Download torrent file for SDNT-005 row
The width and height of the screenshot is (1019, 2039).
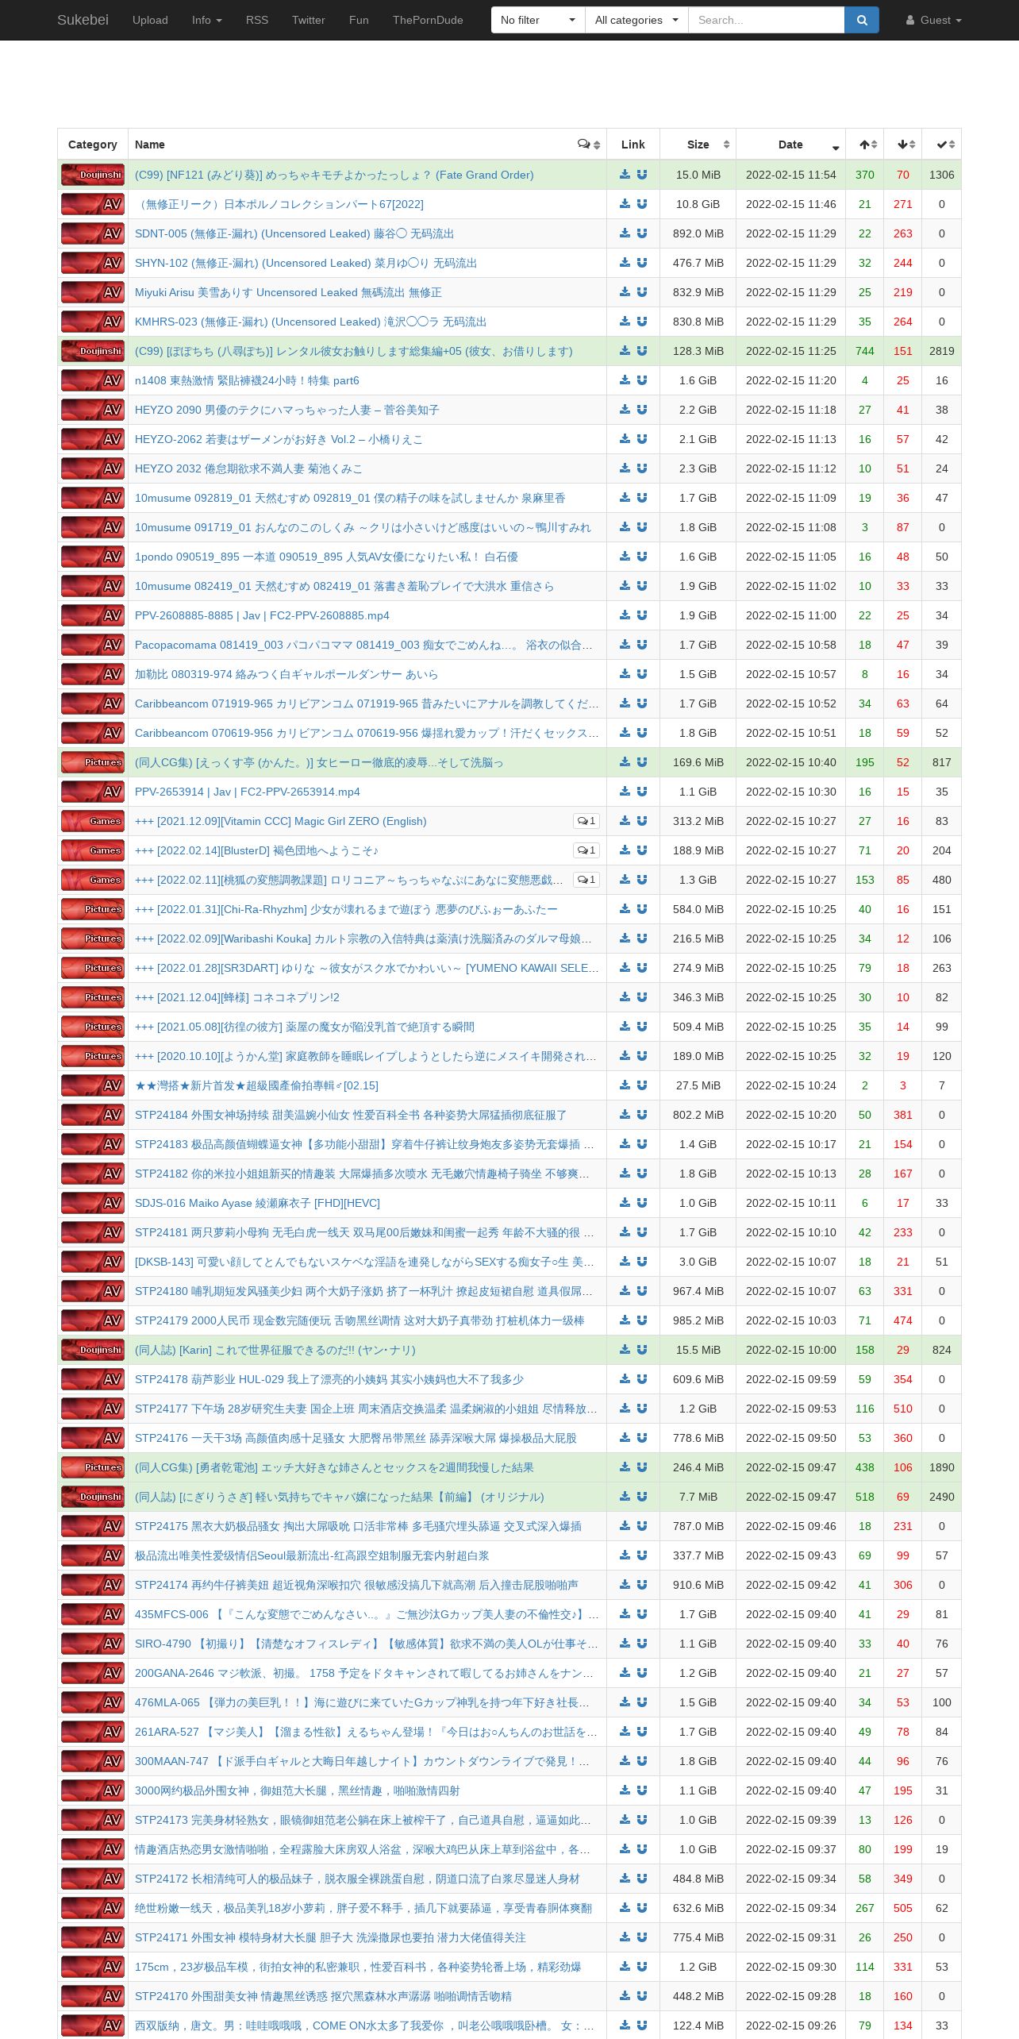625,233
